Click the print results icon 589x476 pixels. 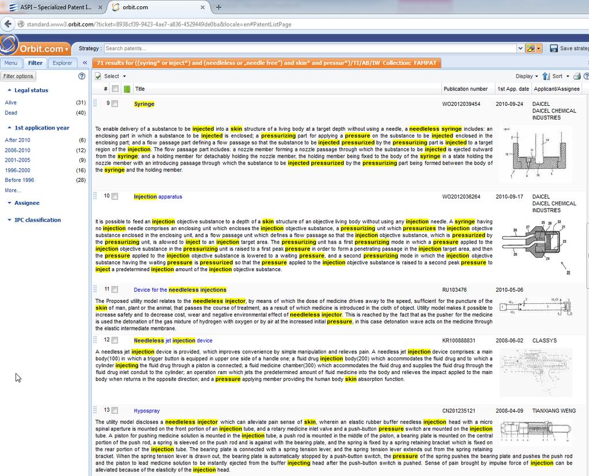[x=577, y=77]
